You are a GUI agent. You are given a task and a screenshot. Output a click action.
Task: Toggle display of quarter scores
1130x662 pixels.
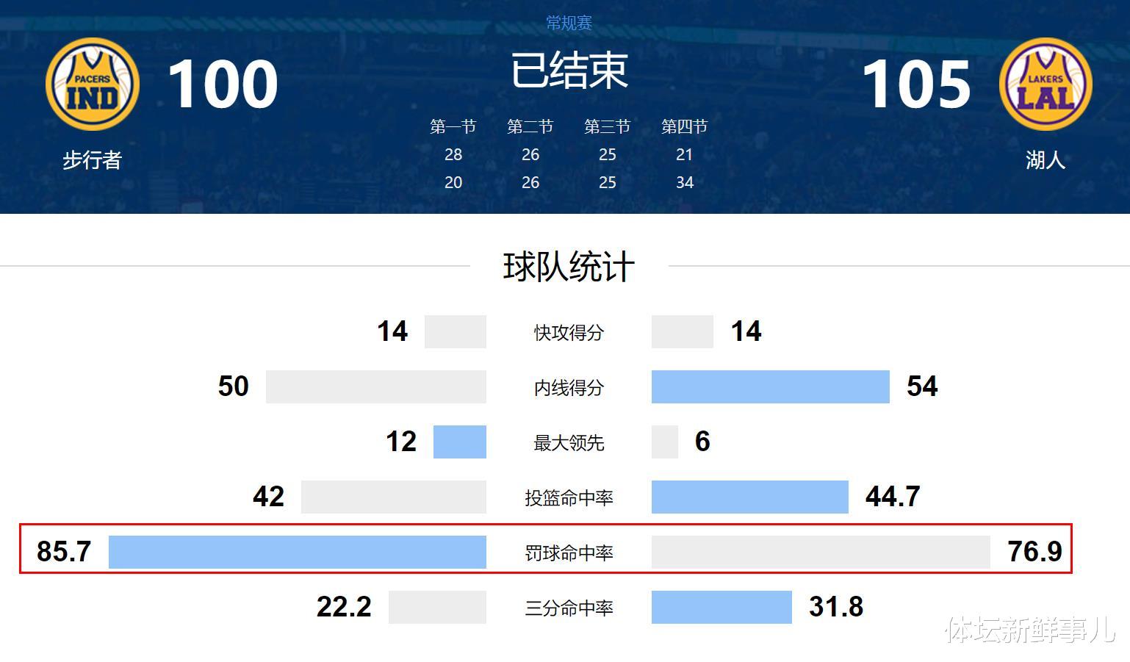(x=569, y=154)
